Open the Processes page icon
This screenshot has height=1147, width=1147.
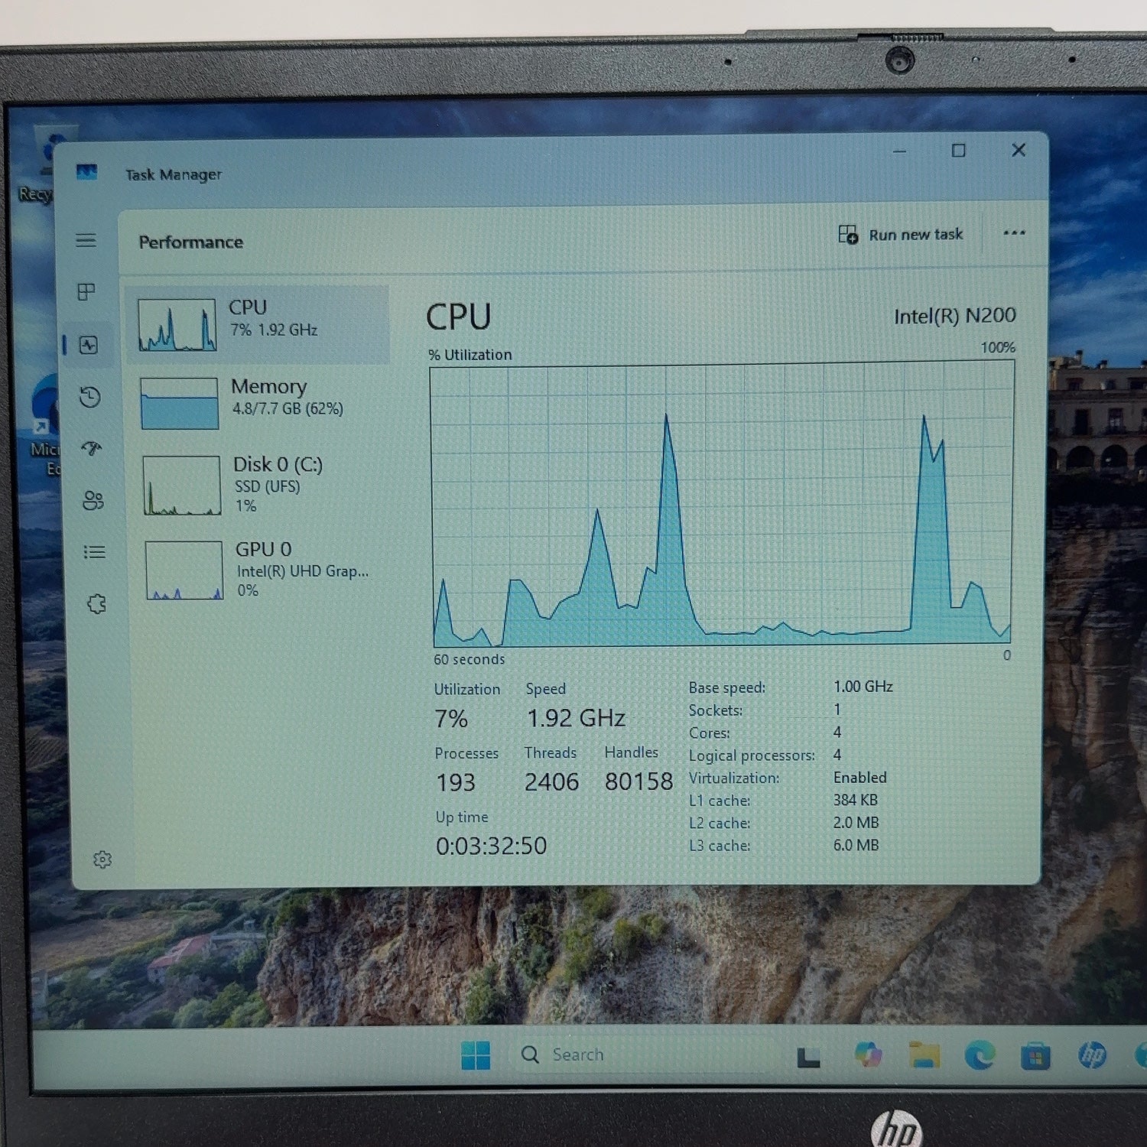[86, 291]
